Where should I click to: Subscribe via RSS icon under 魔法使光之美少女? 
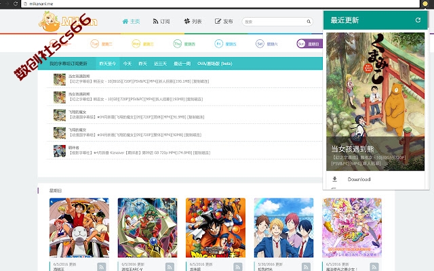[374, 267]
